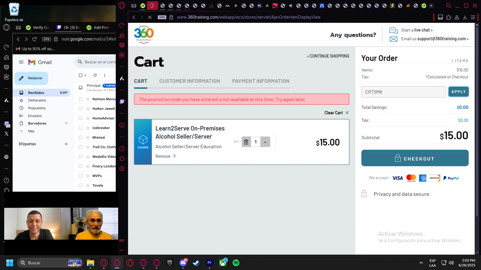Email support@360training.com
Image resolution: width=481 pixels, height=270 pixels.
point(435,39)
